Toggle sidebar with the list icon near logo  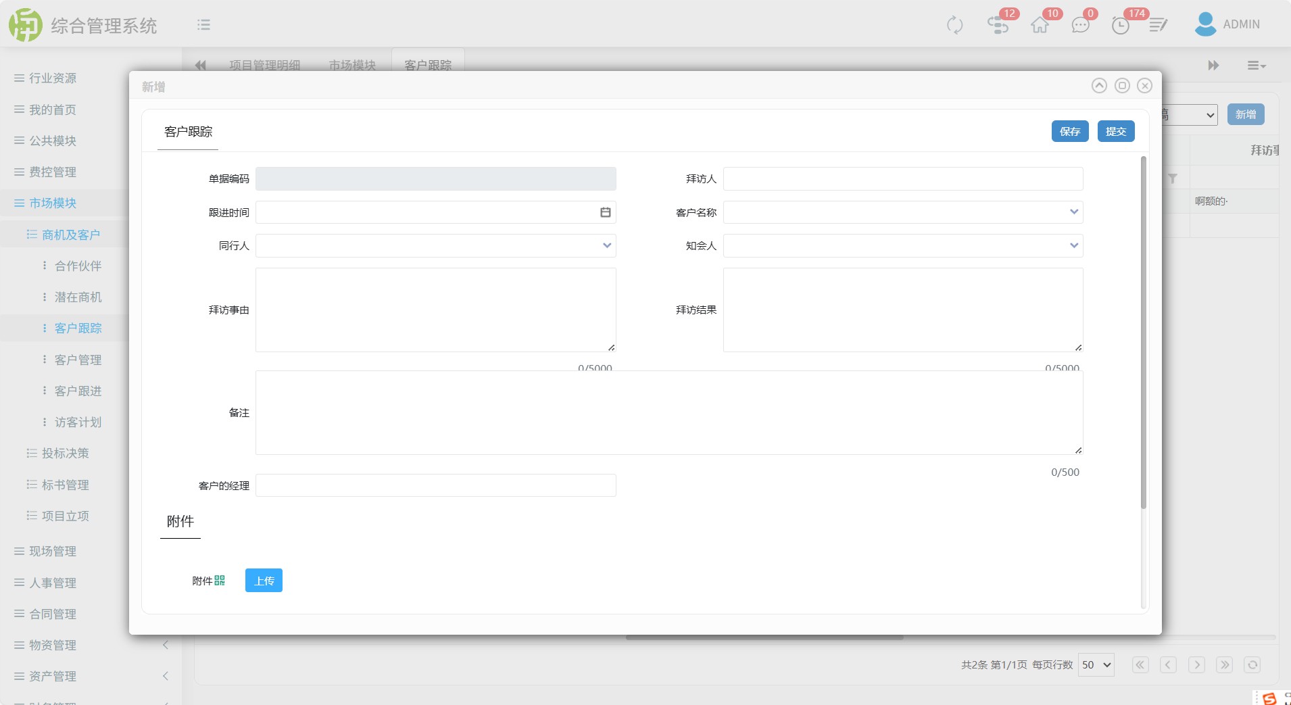click(x=203, y=25)
